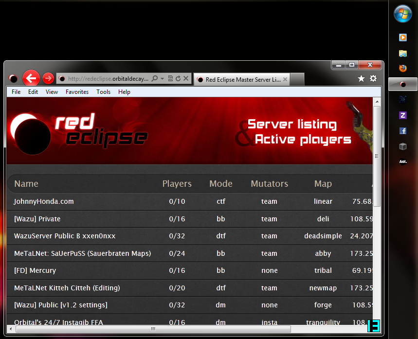Viewport: 418px width, 339px height.
Task: Click the Mutators column header
Action: (270, 184)
